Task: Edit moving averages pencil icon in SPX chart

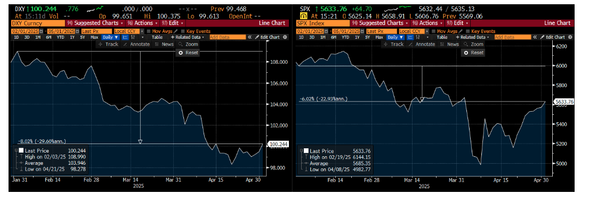Action: point(461,31)
